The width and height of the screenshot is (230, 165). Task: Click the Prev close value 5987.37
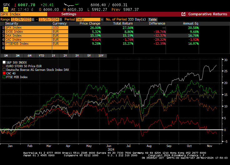(x=131, y=10)
